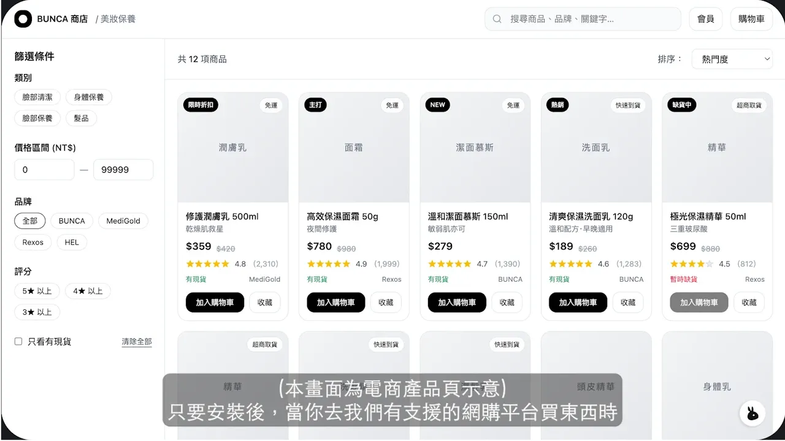Add 修護潤膚乳 500ml to cart
This screenshot has width=785, height=441.
click(x=215, y=303)
